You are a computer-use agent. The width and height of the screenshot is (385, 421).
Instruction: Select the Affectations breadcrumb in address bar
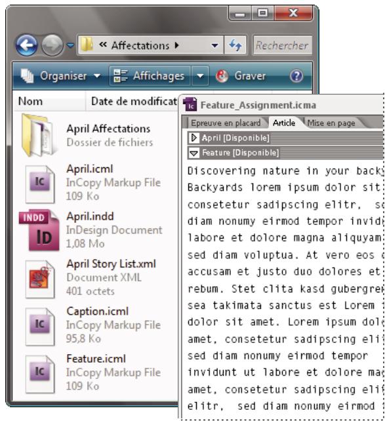[x=140, y=45]
